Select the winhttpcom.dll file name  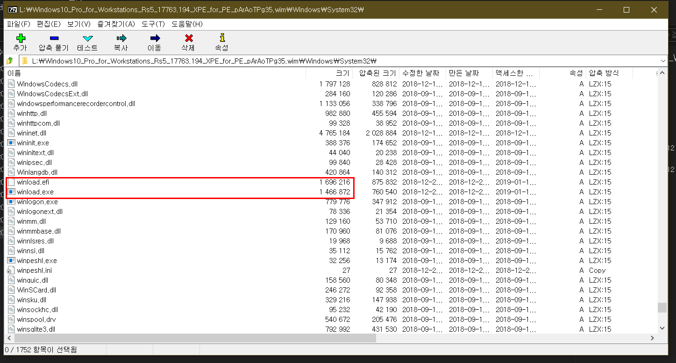[38, 123]
